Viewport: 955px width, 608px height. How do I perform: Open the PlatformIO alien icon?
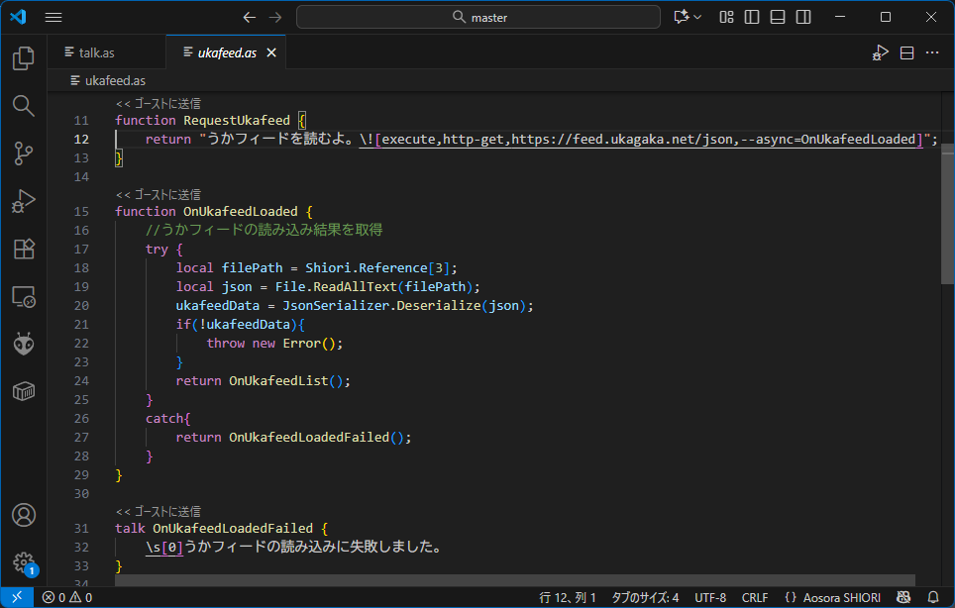(x=23, y=344)
